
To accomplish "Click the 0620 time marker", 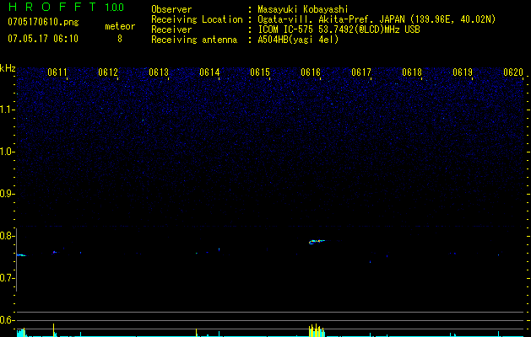I will (513, 72).
